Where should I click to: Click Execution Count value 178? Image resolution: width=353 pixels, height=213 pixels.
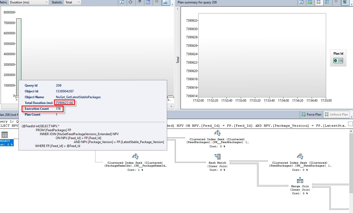coord(58,109)
